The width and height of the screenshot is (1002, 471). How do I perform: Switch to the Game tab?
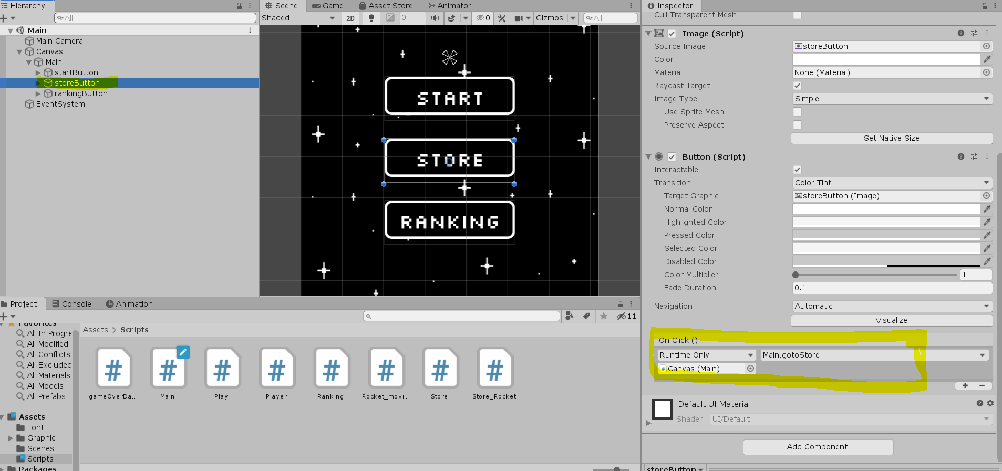coord(327,6)
